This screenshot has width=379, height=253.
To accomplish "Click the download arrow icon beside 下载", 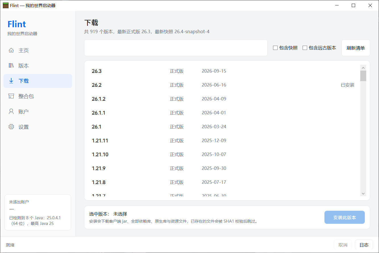I will tap(11, 81).
